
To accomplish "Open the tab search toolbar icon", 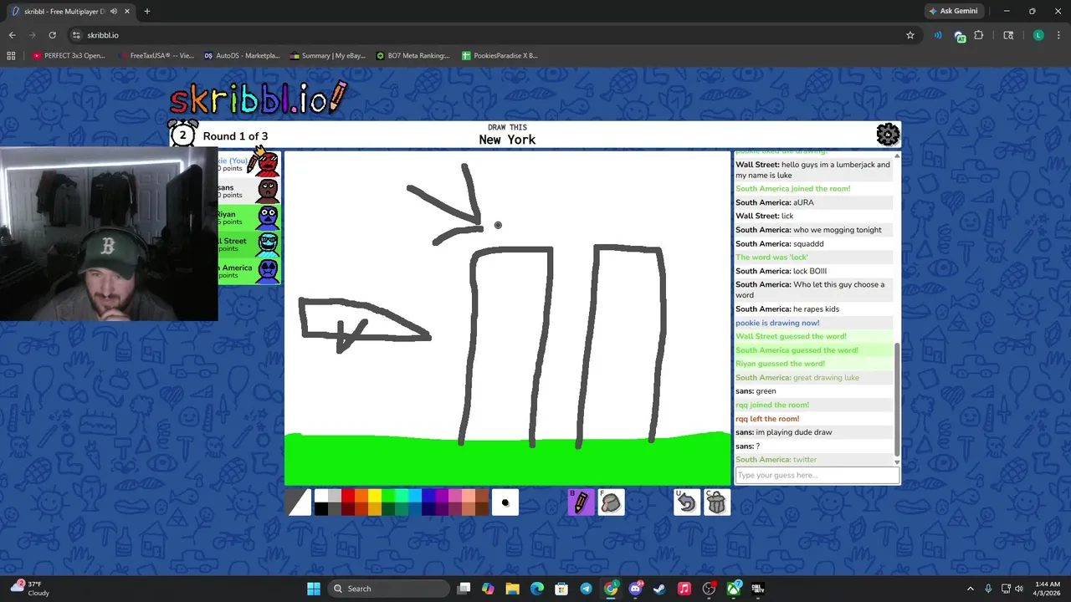I will pyautogui.click(x=1008, y=35).
